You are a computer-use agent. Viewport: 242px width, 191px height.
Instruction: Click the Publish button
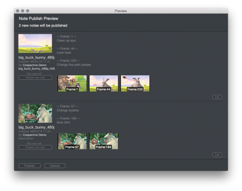click(x=29, y=165)
